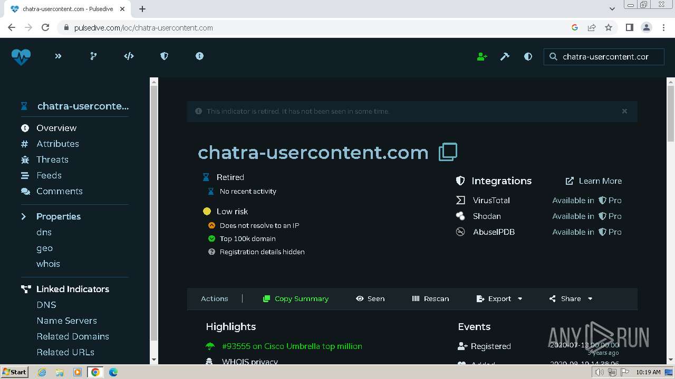The height and width of the screenshot is (379, 675).
Task: Toggle the light/dark contrast theme
Action: pos(528,56)
